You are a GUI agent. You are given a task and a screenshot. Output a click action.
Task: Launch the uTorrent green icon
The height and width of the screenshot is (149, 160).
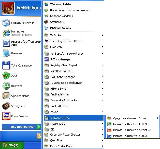pos(6,86)
